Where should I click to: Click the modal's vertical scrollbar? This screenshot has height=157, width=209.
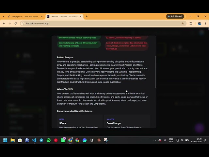(155, 72)
